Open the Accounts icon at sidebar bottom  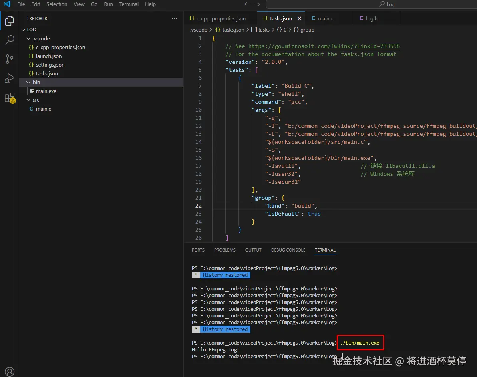(x=10, y=371)
